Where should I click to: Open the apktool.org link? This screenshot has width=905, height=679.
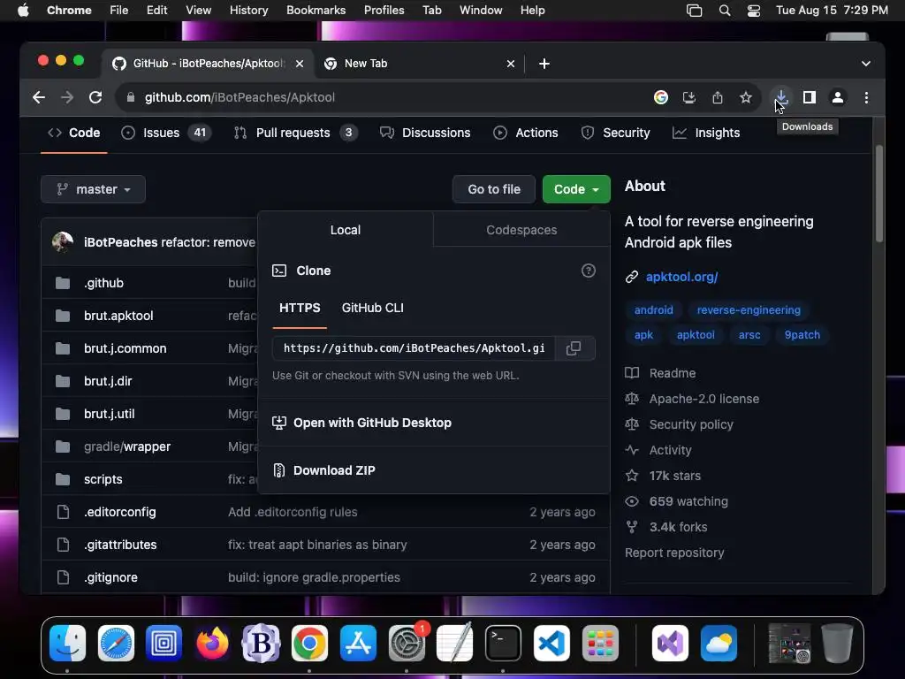tap(681, 277)
